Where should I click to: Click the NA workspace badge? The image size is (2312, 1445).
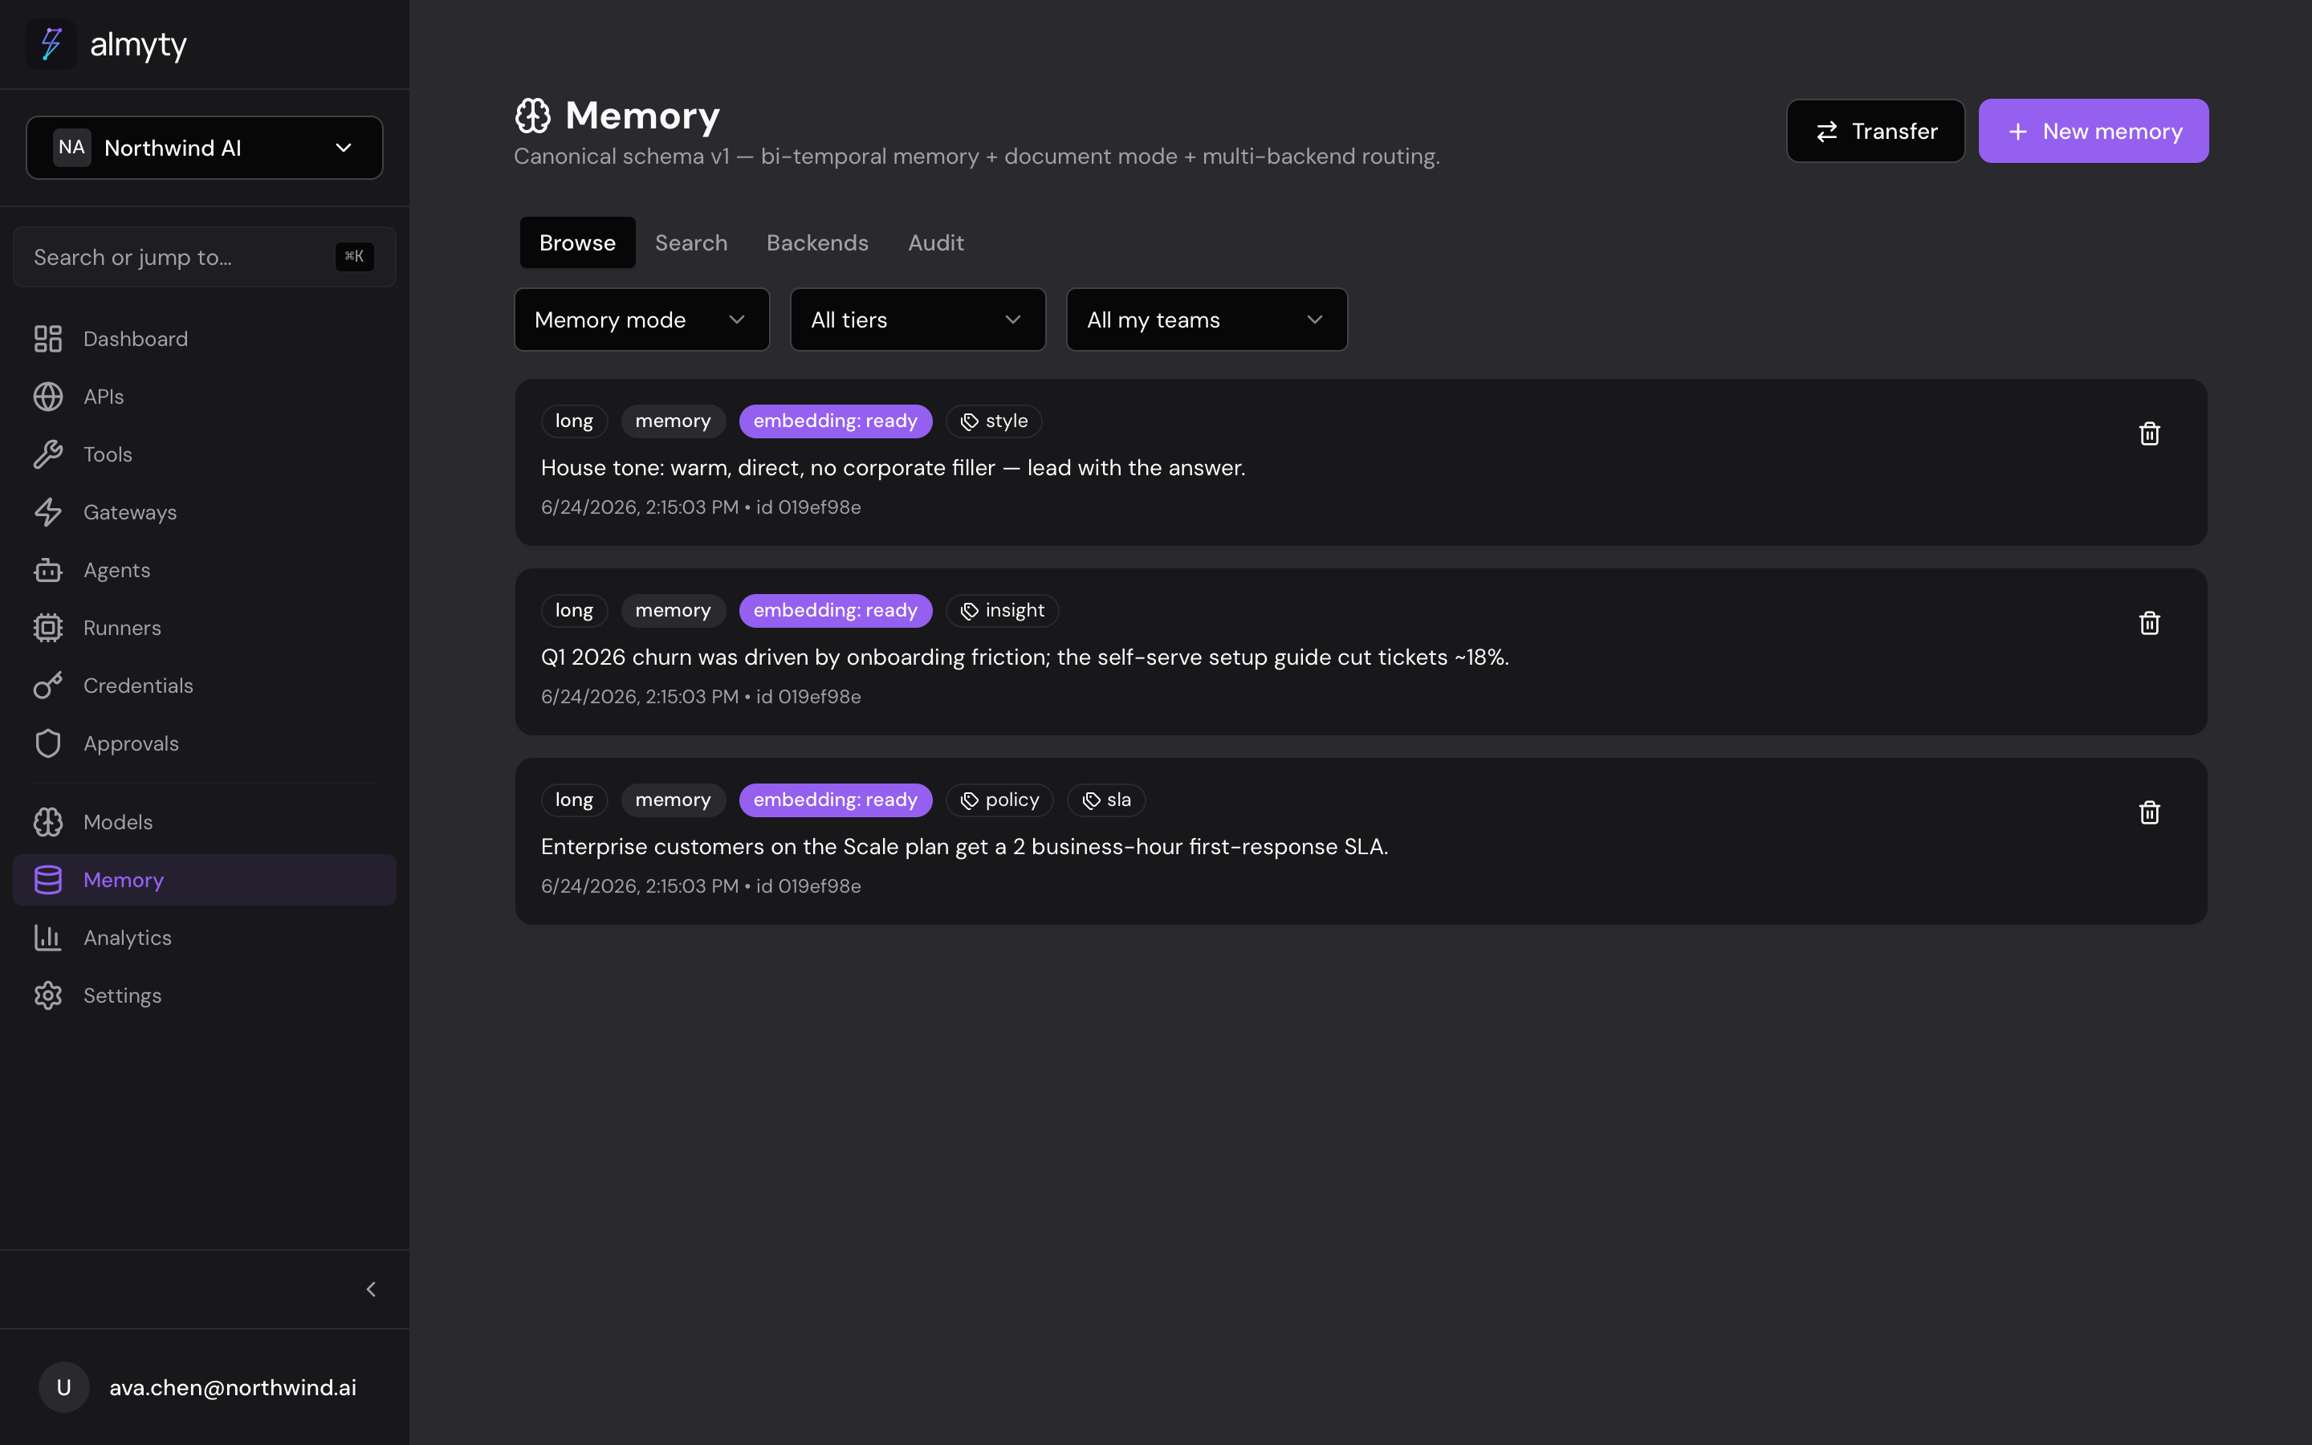click(71, 147)
